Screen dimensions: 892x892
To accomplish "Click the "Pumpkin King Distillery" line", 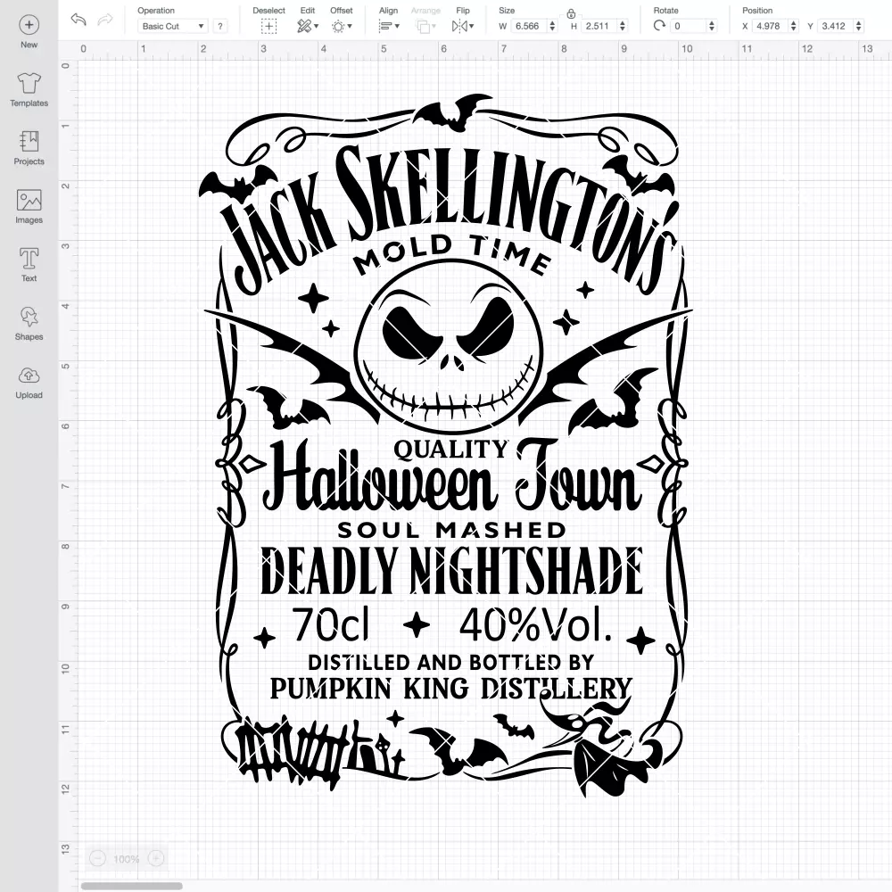I will click(x=451, y=689).
